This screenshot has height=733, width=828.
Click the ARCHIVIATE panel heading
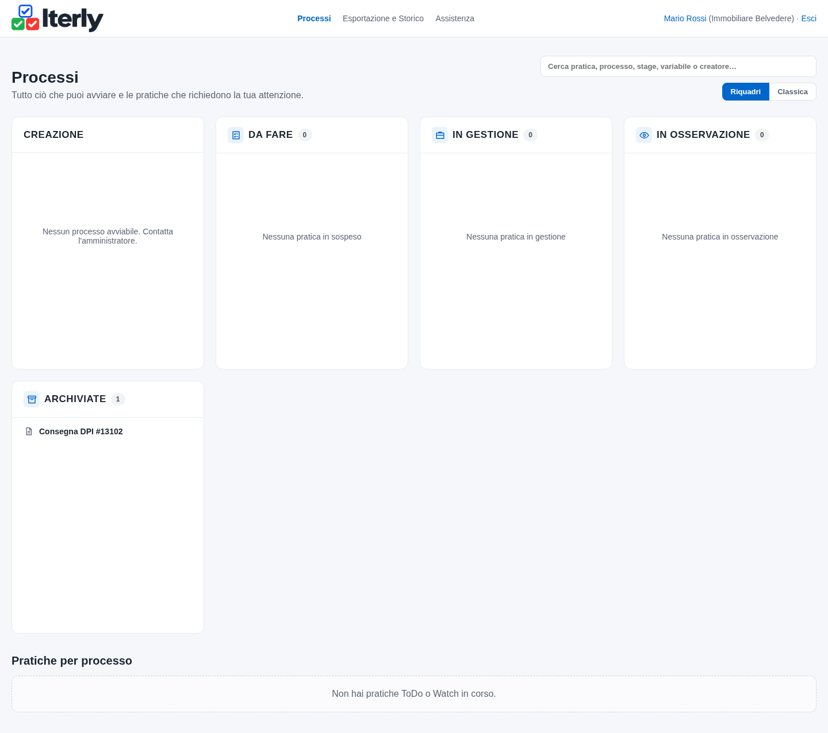click(x=75, y=399)
